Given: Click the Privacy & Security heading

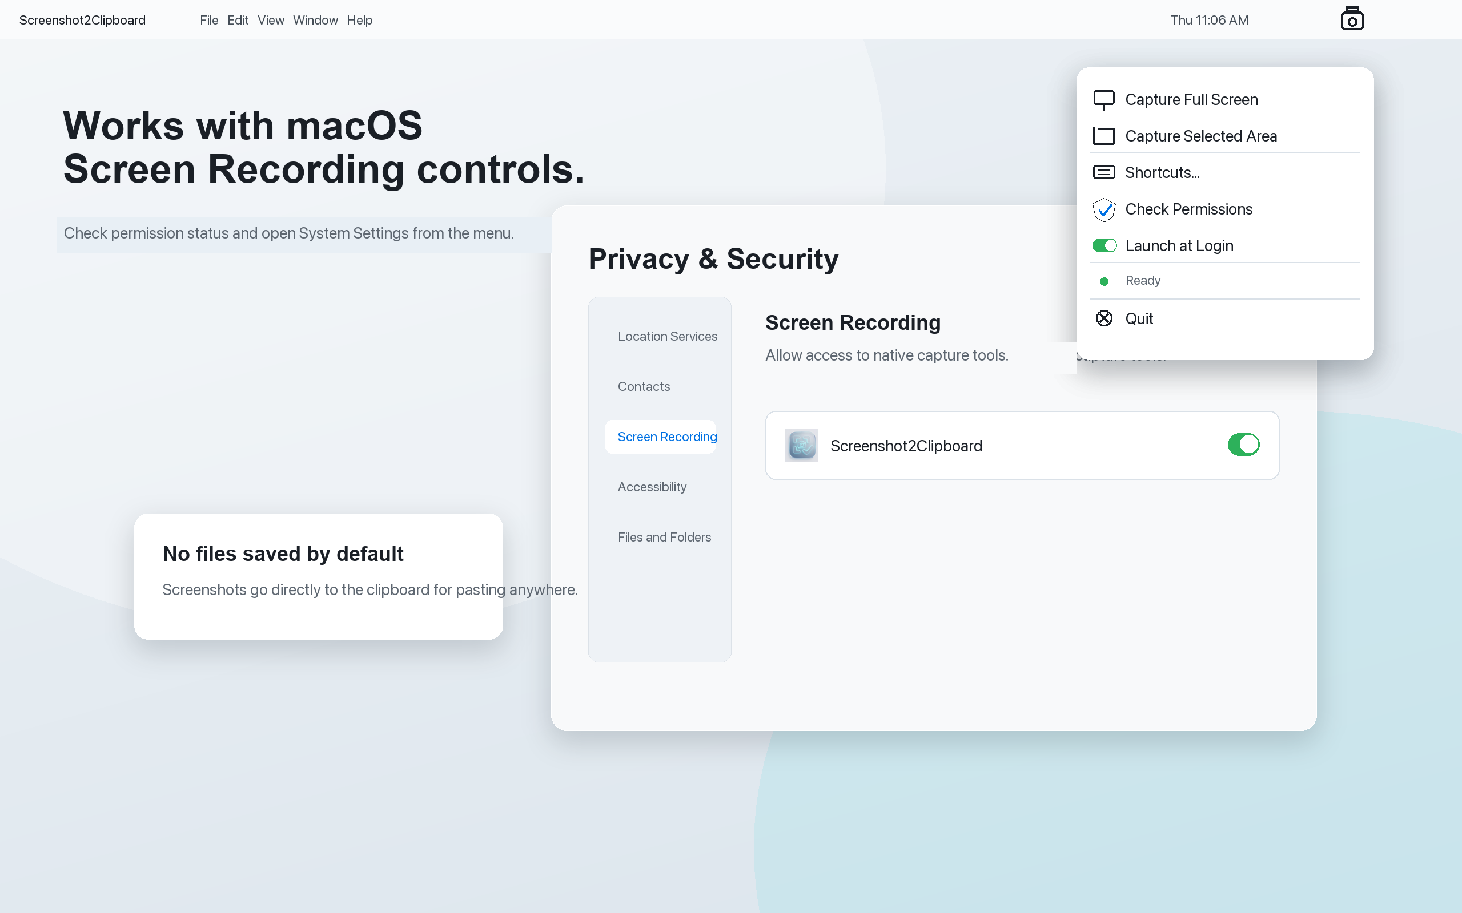Looking at the screenshot, I should tap(713, 259).
